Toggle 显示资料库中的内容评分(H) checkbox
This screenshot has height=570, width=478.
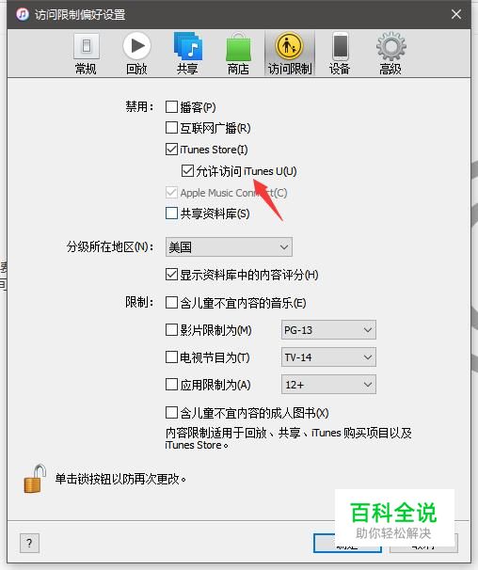tap(171, 275)
